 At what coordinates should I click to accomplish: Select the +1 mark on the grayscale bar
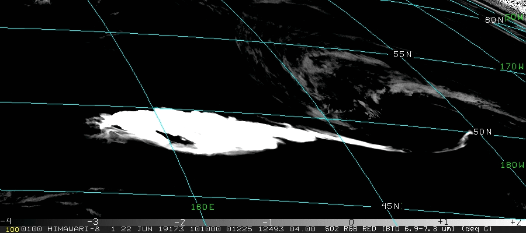point(442,221)
